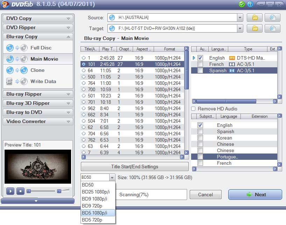Collapse the left panel bottom arrow bar

37,201
